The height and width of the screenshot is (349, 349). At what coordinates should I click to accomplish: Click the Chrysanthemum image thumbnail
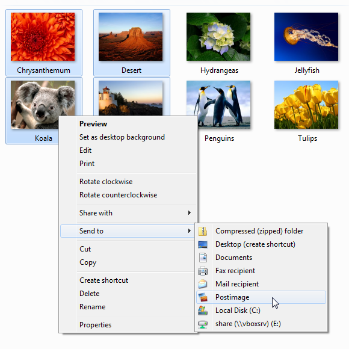pos(43,37)
